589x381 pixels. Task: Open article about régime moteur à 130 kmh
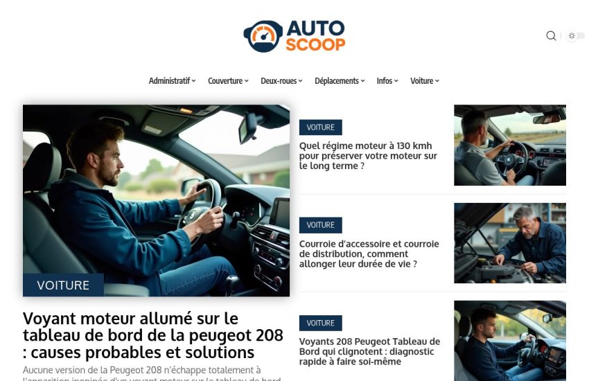point(368,156)
